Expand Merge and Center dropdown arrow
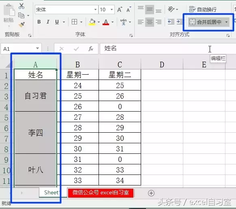236x209 pixels. 227,22
